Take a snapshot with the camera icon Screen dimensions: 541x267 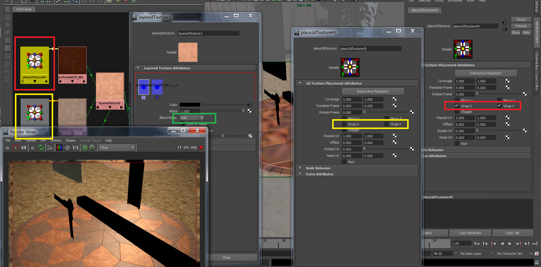[24, 148]
